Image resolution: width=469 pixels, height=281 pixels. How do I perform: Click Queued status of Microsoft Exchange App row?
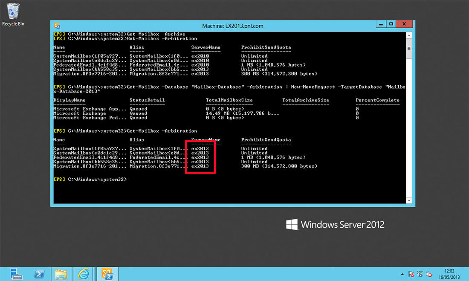point(138,109)
